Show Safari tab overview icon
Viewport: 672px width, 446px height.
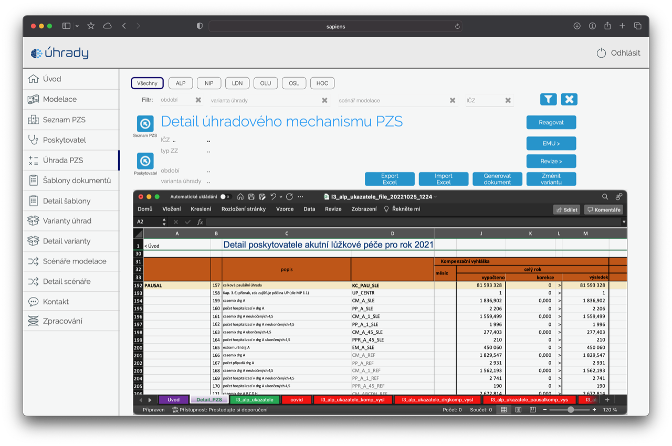pos(637,26)
